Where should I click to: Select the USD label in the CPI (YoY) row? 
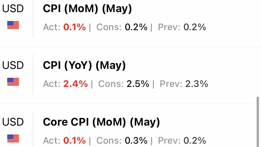(13, 66)
